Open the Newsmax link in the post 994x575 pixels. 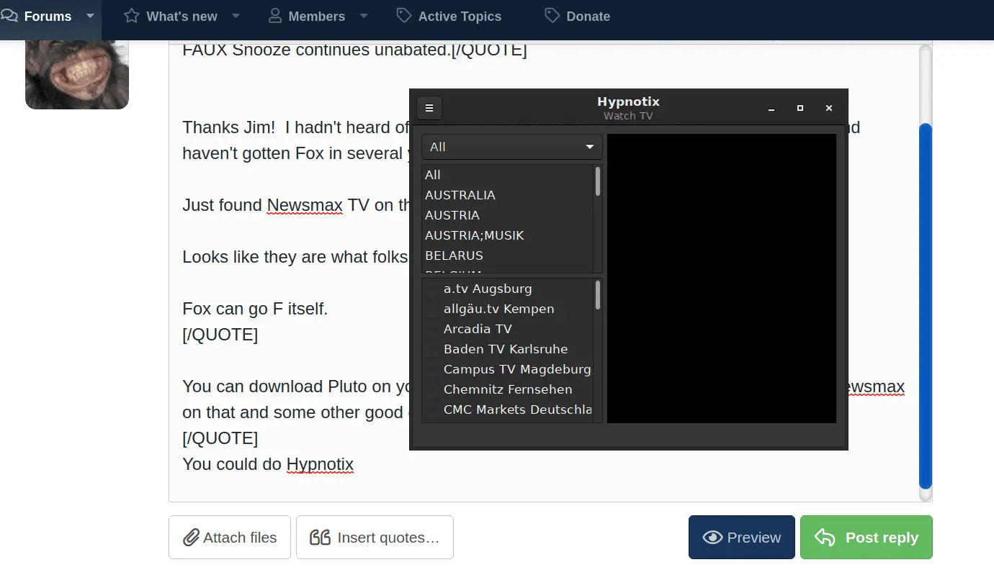(305, 205)
